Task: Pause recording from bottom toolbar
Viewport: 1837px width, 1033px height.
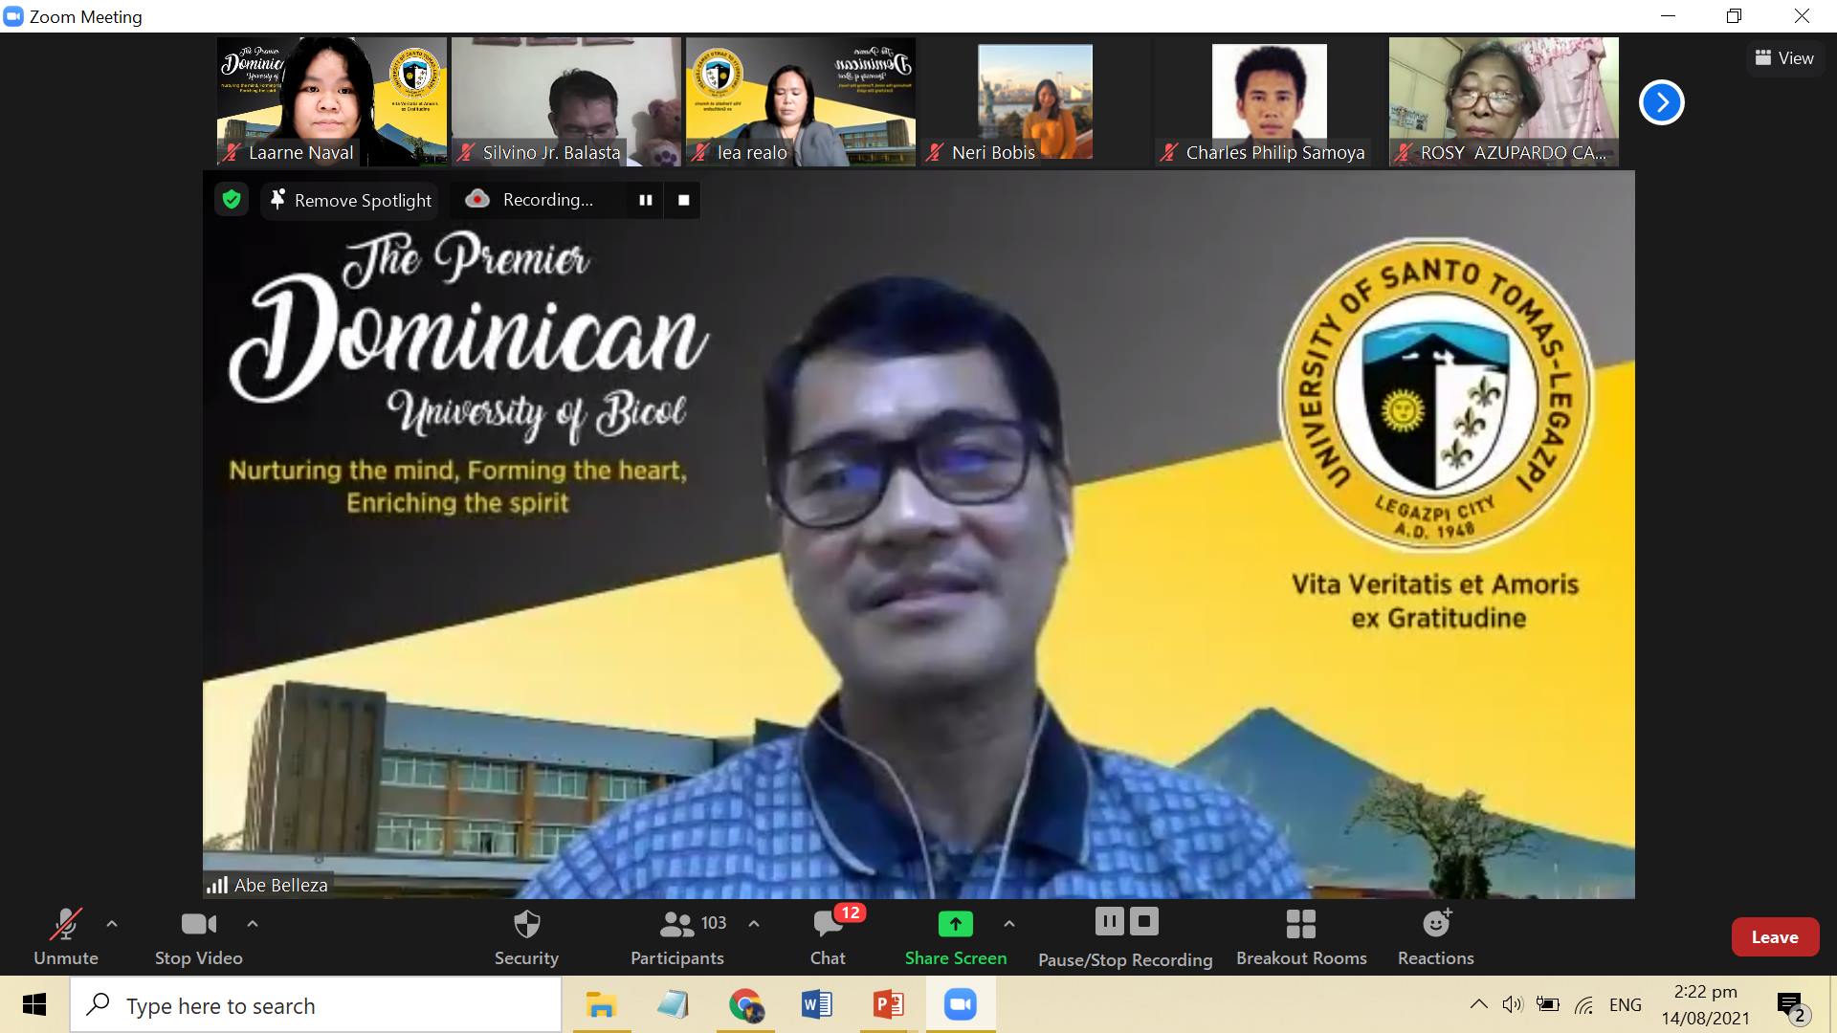Action: coord(1109,921)
